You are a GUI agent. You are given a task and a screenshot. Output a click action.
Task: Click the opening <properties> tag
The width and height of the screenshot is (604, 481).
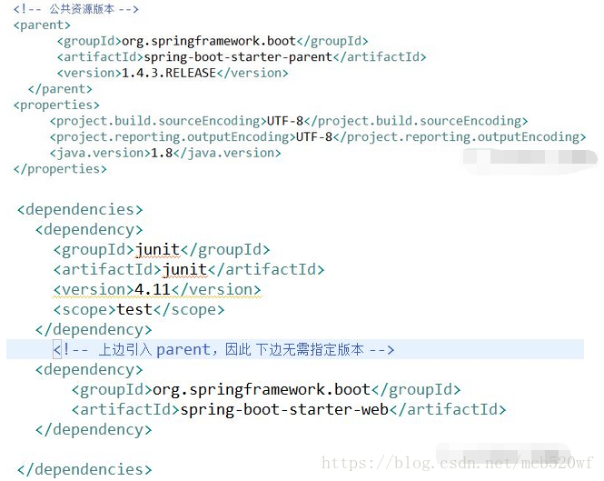(x=56, y=105)
